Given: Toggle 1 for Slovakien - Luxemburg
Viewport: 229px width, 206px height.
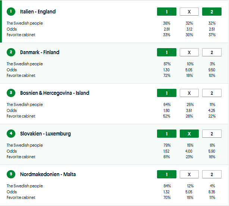Looking at the screenshot, I should point(167,134).
